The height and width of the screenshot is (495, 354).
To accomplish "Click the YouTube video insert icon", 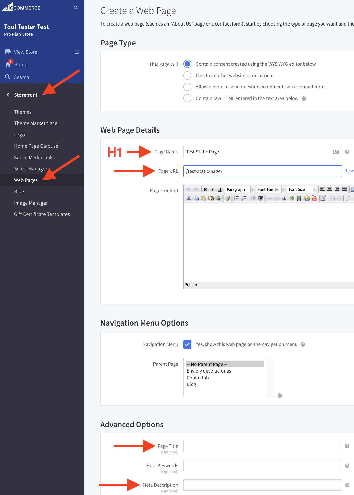I will tap(314, 198).
